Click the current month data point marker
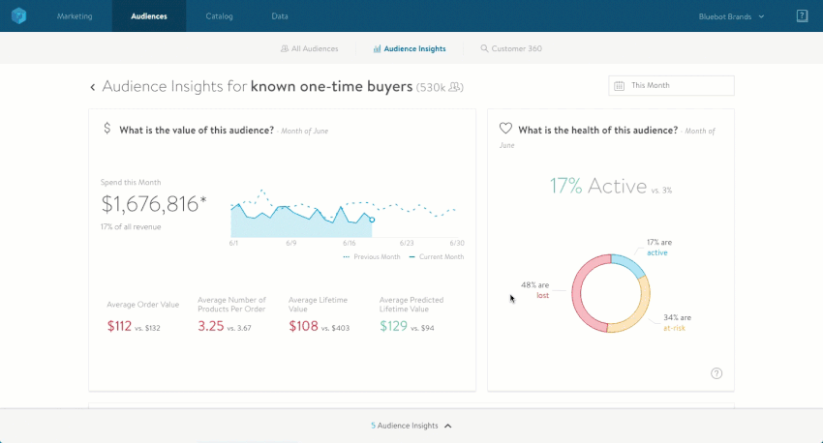This screenshot has height=443, width=823. (x=372, y=220)
